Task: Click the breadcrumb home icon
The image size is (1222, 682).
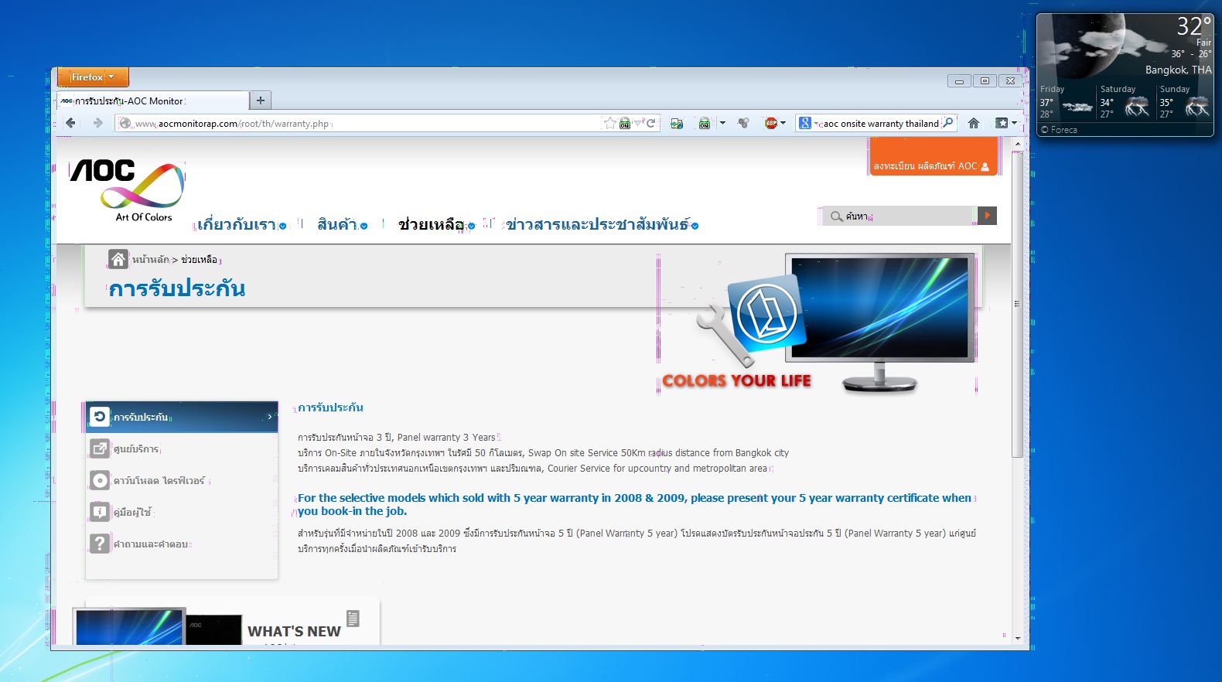Action: click(x=118, y=259)
